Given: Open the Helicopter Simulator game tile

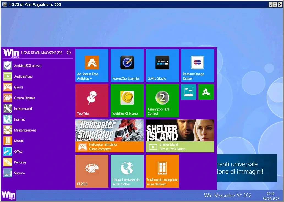Looking at the screenshot, I should 110,136.
